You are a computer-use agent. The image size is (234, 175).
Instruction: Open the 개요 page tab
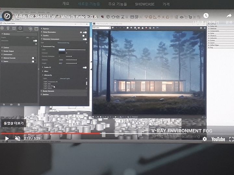[x=66, y=4]
